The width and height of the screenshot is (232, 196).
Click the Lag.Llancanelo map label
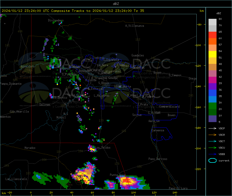[16, 179]
